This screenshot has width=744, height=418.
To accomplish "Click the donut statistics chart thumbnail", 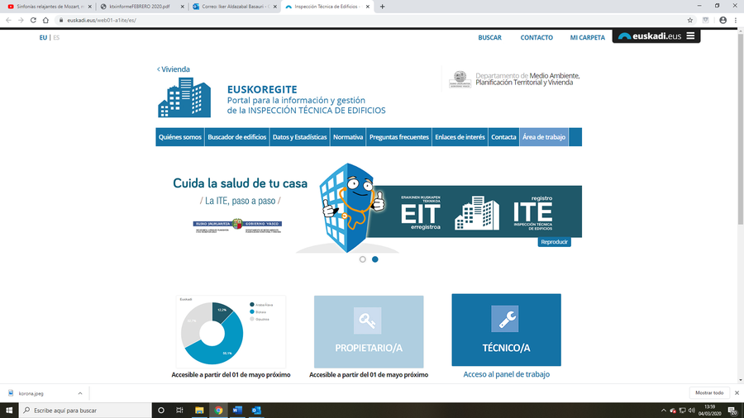I will [231, 332].
